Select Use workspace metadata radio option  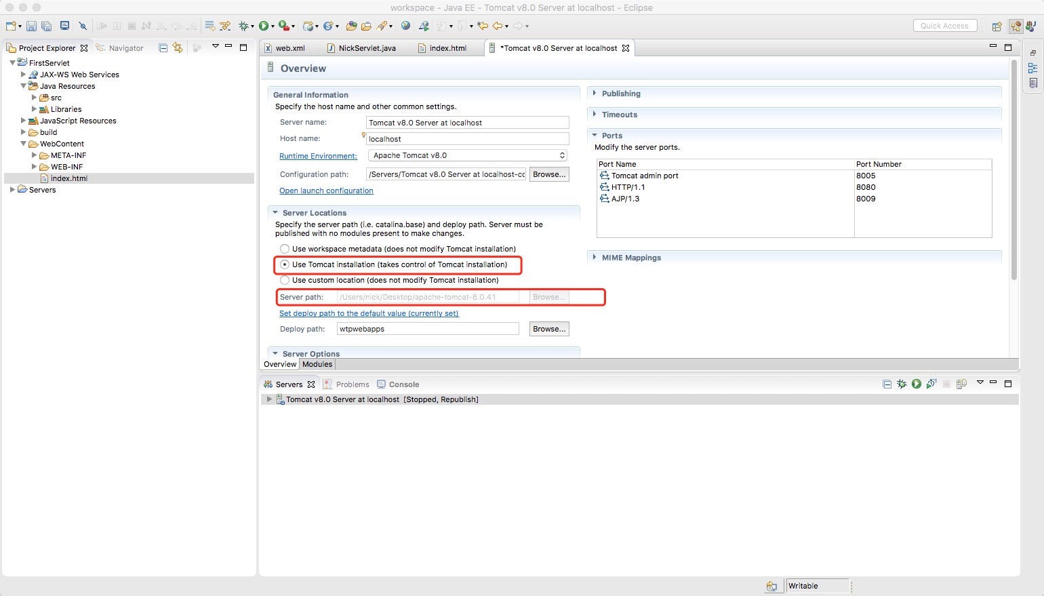click(285, 249)
